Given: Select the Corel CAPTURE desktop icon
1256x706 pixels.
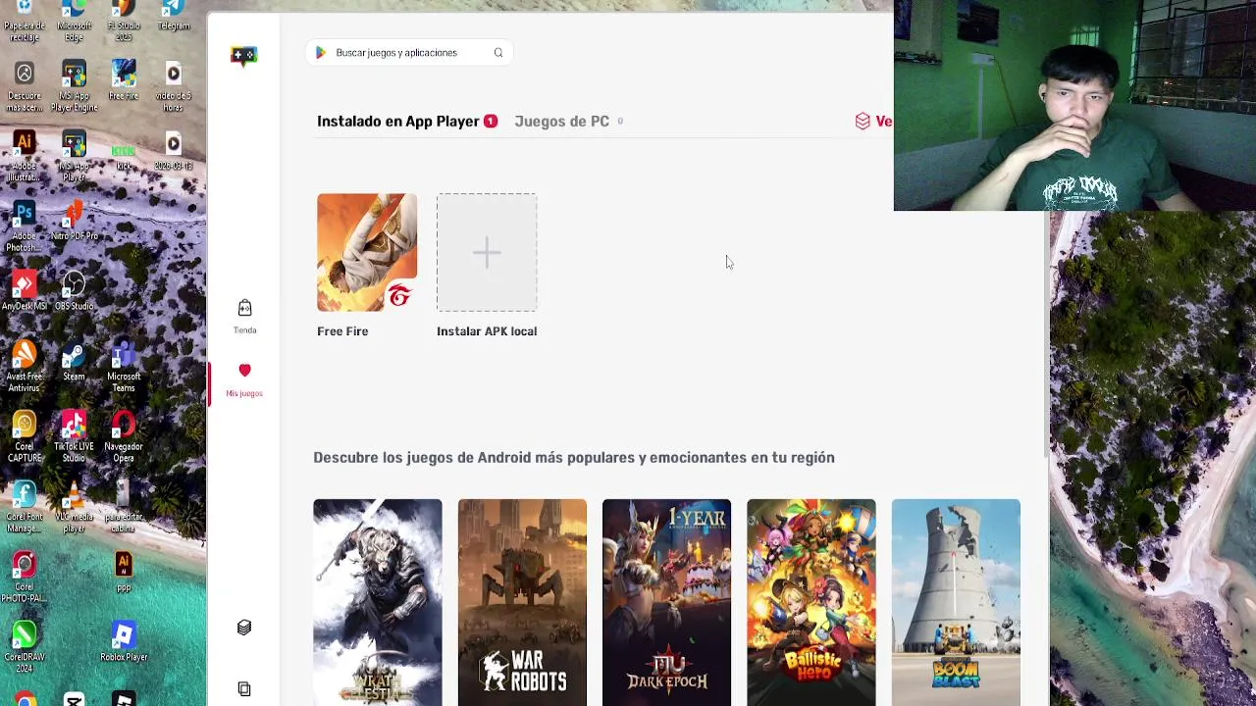Looking at the screenshot, I should tap(25, 437).
